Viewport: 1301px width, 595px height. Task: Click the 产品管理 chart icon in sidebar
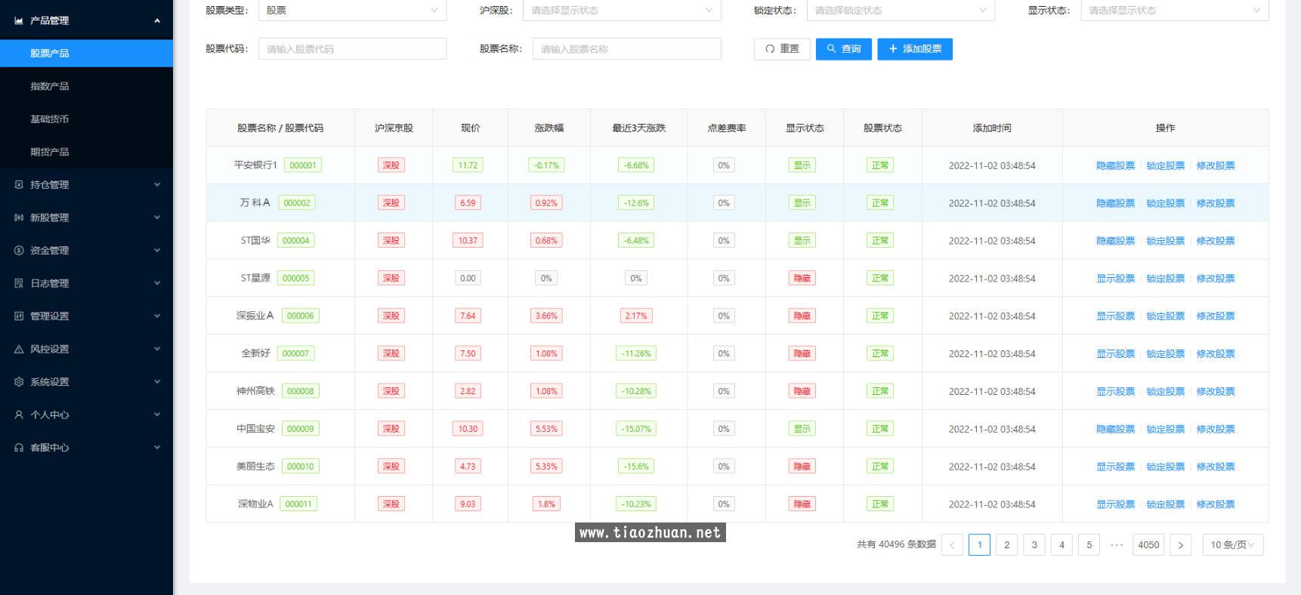click(x=19, y=20)
